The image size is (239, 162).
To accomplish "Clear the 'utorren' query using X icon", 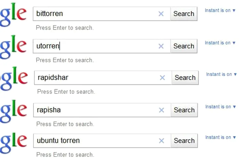I will click(x=161, y=46).
